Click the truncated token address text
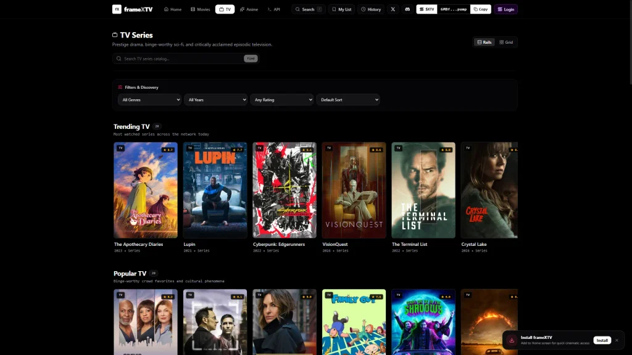Viewport: 632px width, 355px height. (454, 9)
